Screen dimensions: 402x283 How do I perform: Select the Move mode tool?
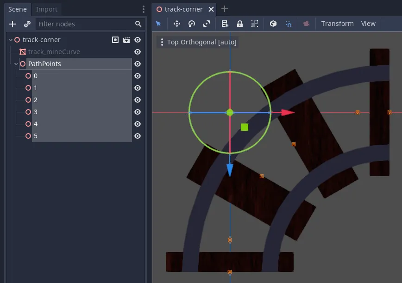tap(176, 23)
